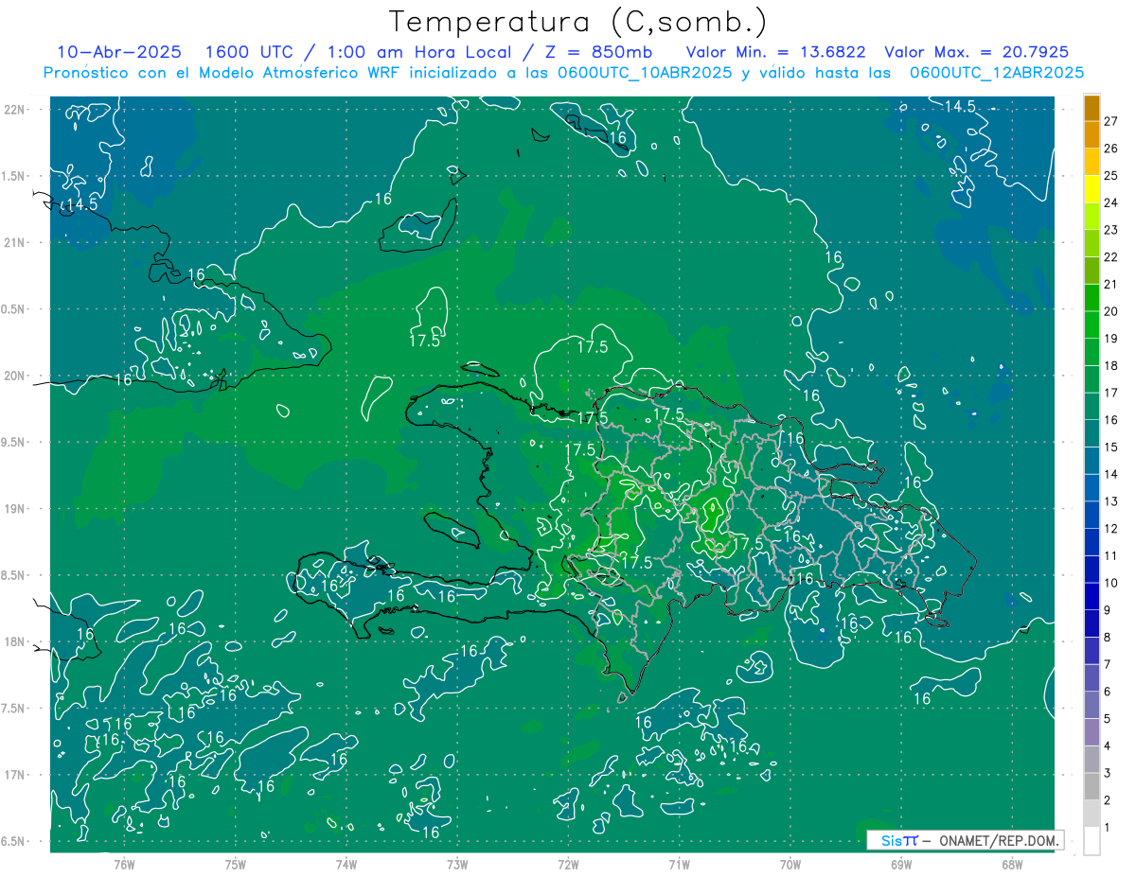
Task: Click color scale label "22"
Action: pos(1110,257)
